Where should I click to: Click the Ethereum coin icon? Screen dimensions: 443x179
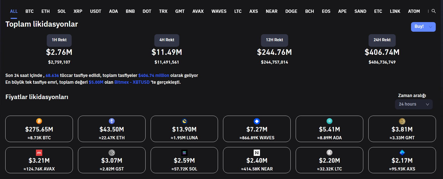pyautogui.click(x=112, y=121)
